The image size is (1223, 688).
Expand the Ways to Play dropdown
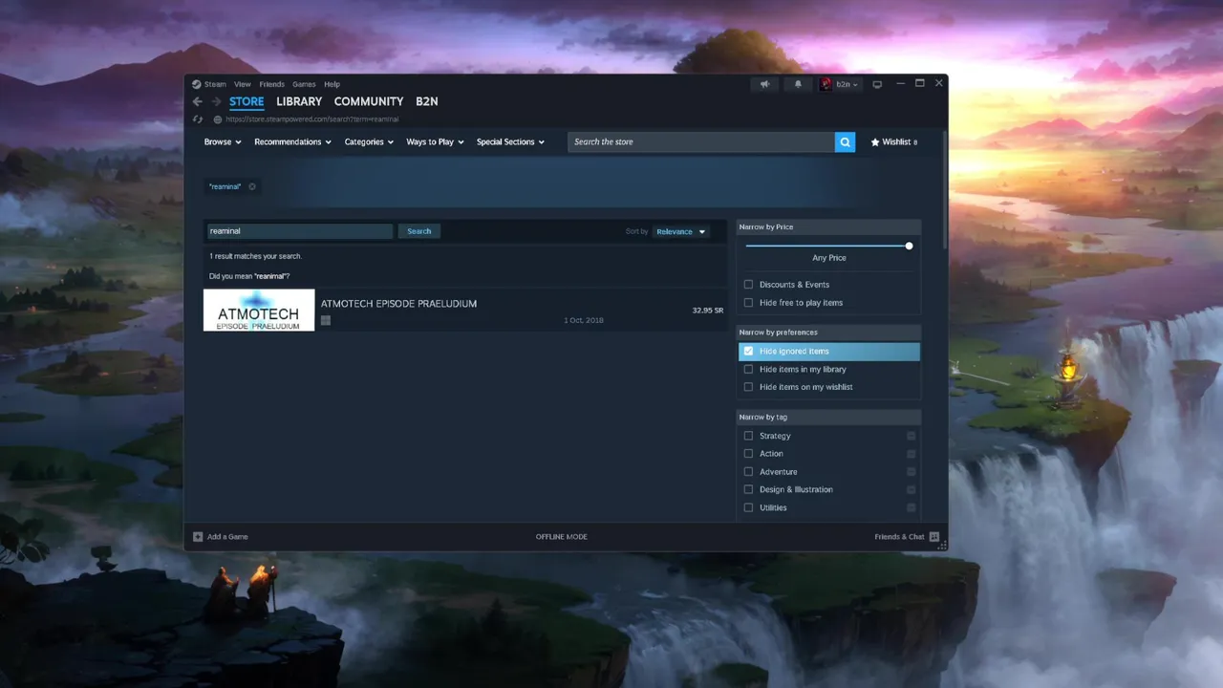pos(435,141)
